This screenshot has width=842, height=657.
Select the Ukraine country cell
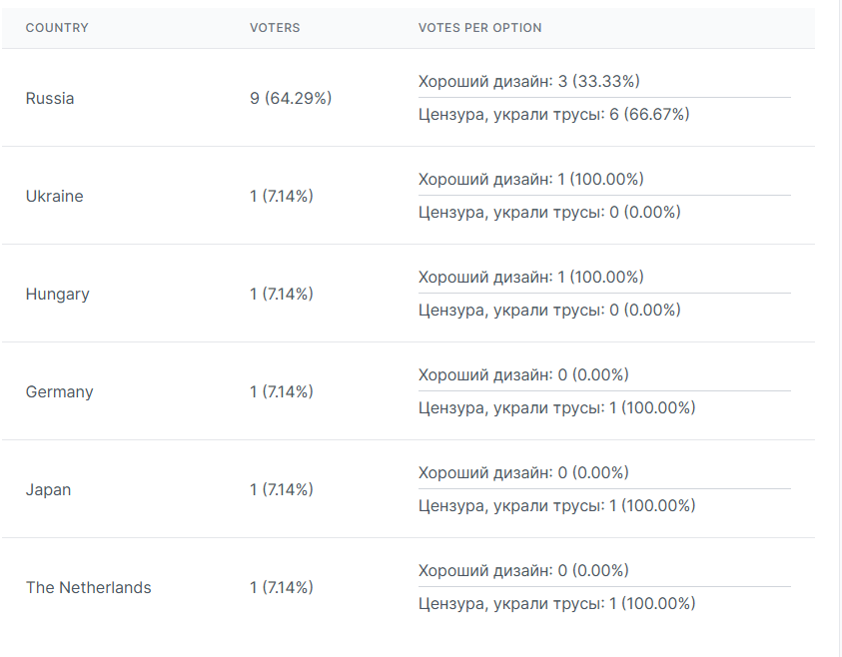(55, 197)
